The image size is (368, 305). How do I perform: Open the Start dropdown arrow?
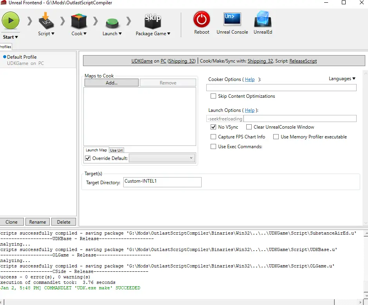pyautogui.click(x=16, y=37)
